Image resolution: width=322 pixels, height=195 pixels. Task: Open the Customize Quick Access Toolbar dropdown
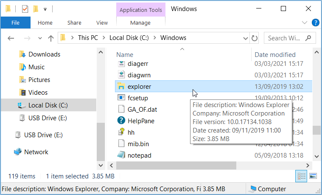45,9
